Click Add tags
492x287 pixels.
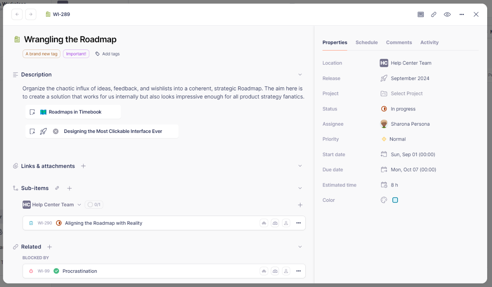(x=107, y=54)
